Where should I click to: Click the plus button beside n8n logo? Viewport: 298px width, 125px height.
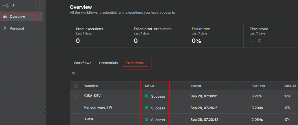tap(39, 5)
